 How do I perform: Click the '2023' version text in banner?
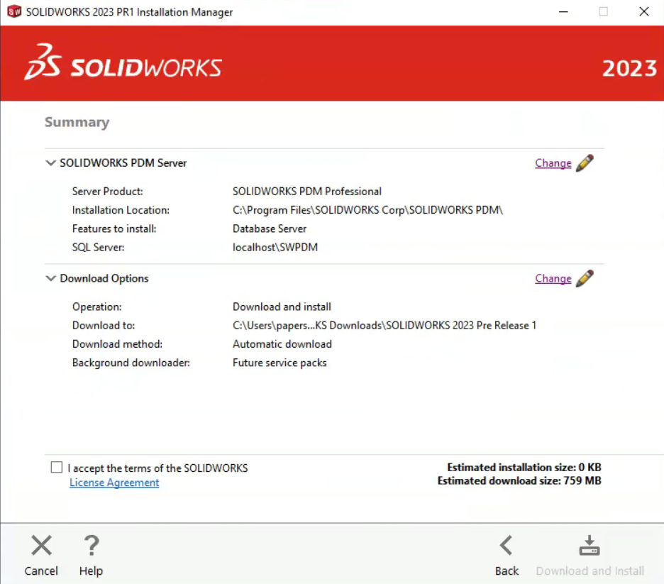click(629, 68)
